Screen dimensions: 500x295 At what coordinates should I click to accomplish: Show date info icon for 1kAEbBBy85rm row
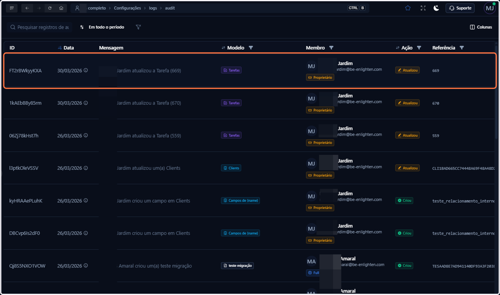coord(86,103)
